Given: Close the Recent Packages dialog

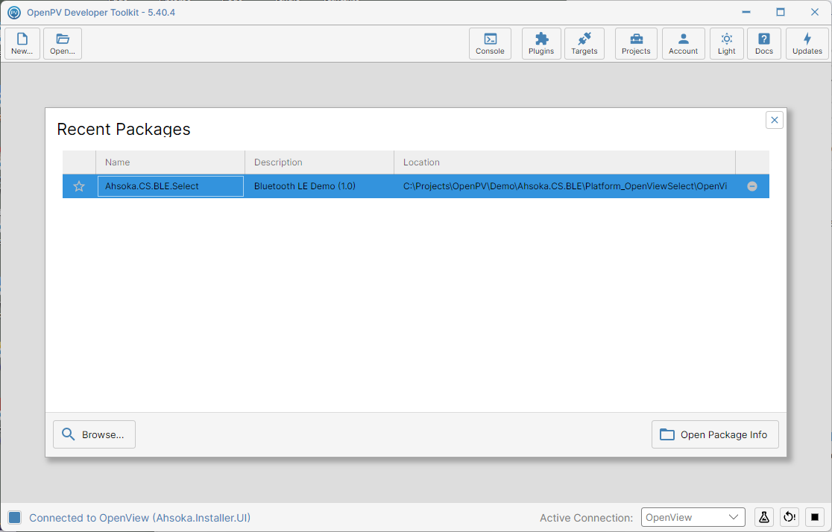Looking at the screenshot, I should pos(775,120).
